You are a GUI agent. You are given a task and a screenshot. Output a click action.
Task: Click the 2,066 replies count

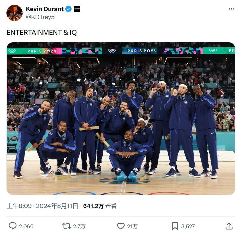tap(26, 226)
